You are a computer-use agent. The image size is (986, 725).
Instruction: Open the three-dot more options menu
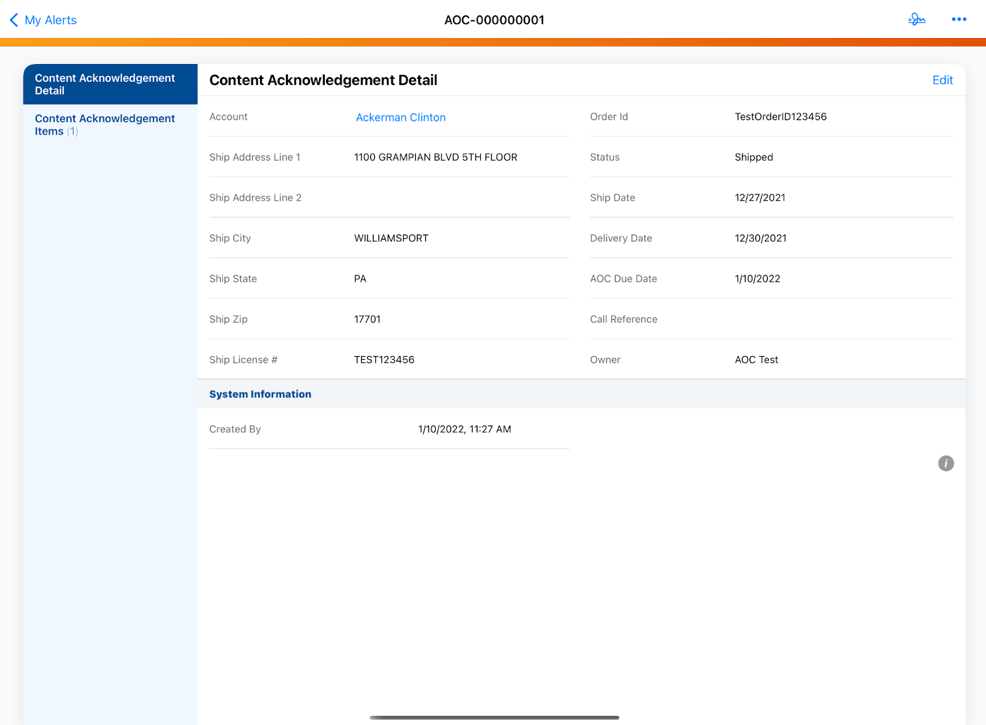[958, 20]
